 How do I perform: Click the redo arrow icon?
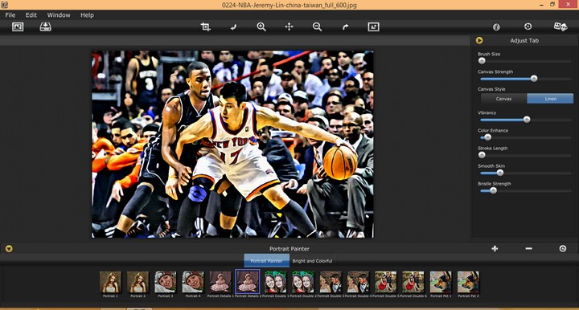pyautogui.click(x=345, y=27)
